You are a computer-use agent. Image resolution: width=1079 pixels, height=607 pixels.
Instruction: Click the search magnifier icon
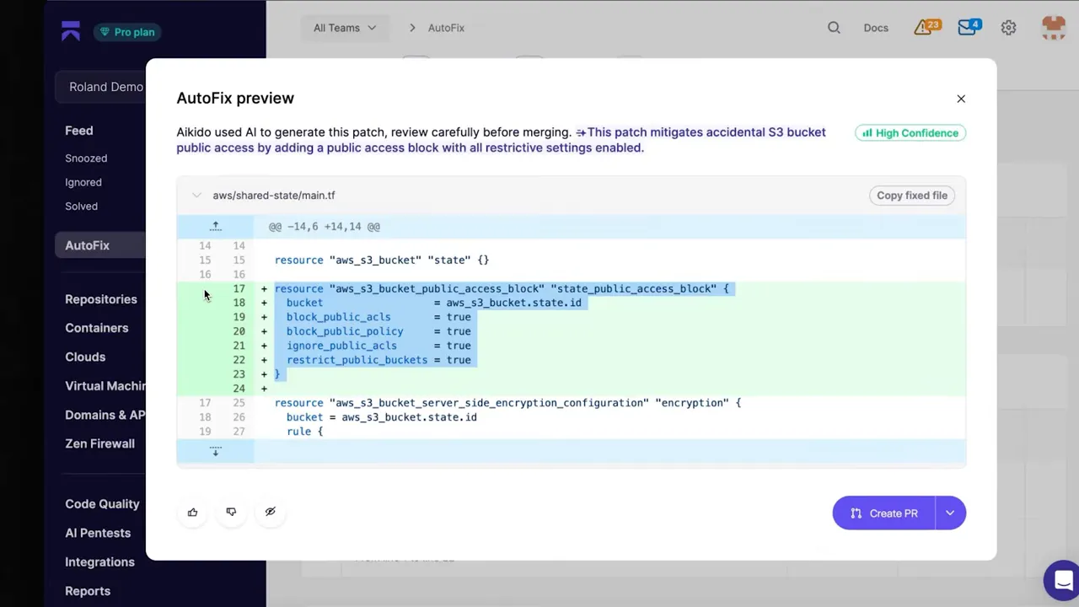[x=834, y=28]
